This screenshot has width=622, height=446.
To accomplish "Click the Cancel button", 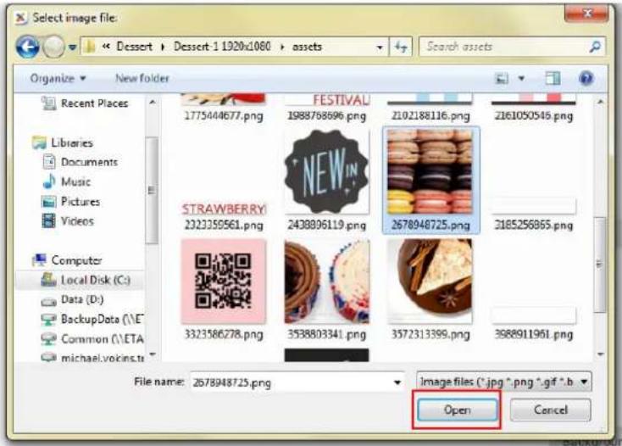I will click(x=551, y=410).
